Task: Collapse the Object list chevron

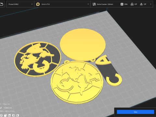Action: tap(1, 104)
